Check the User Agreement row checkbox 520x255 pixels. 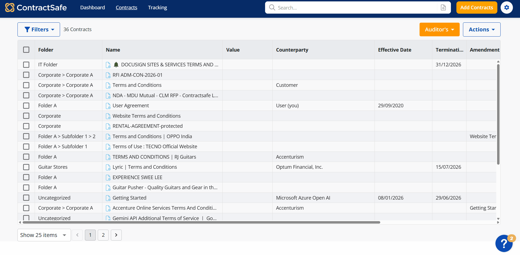26,106
